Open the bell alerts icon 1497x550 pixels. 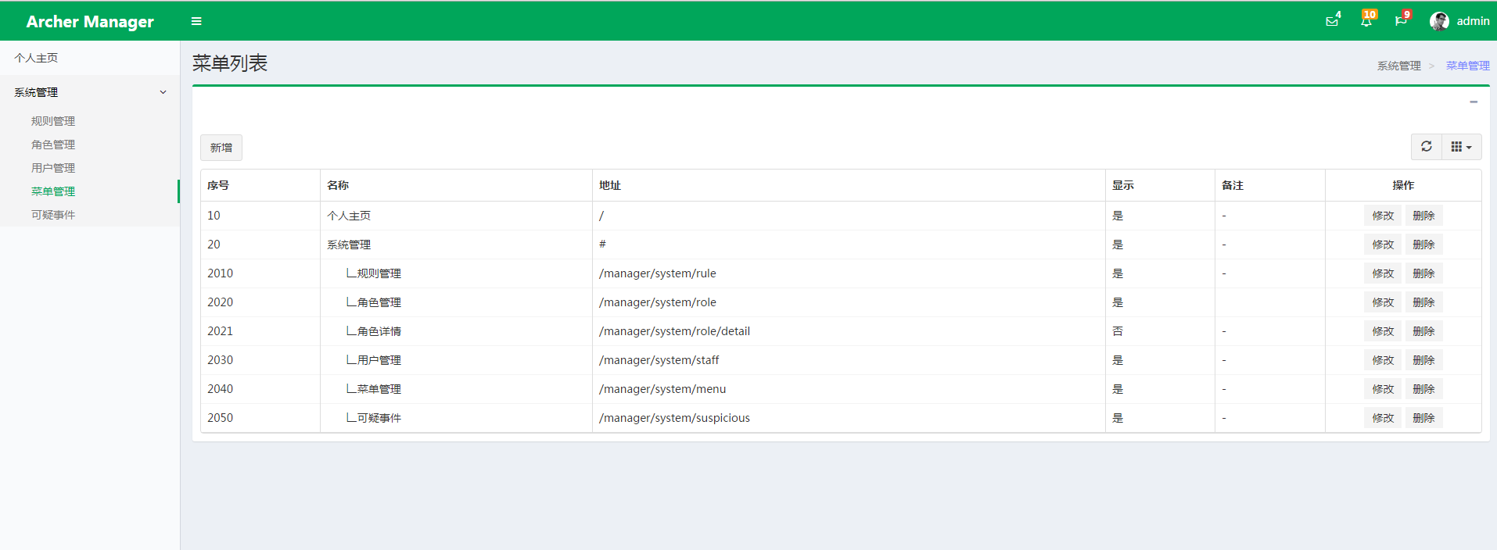pyautogui.click(x=1366, y=21)
